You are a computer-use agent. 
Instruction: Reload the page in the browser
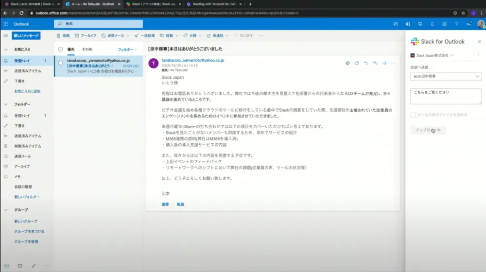pyautogui.click(x=21, y=13)
